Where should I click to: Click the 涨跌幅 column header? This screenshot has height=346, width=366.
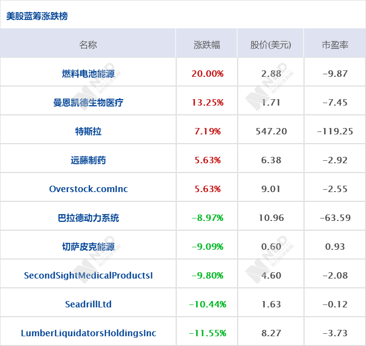coord(207,44)
